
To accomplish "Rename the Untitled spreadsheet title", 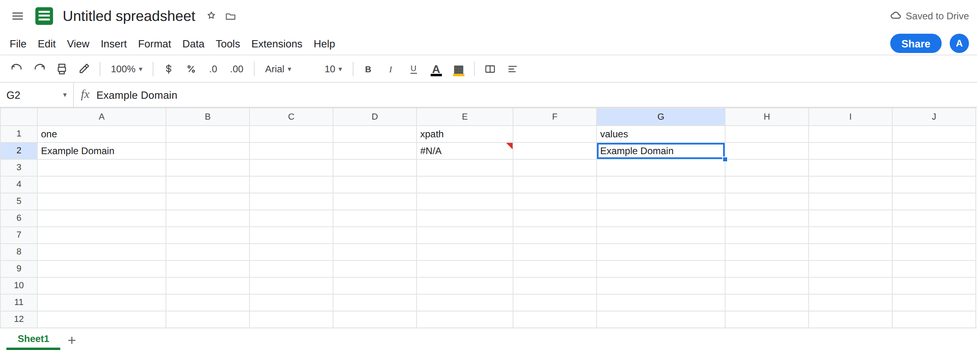I will [129, 16].
